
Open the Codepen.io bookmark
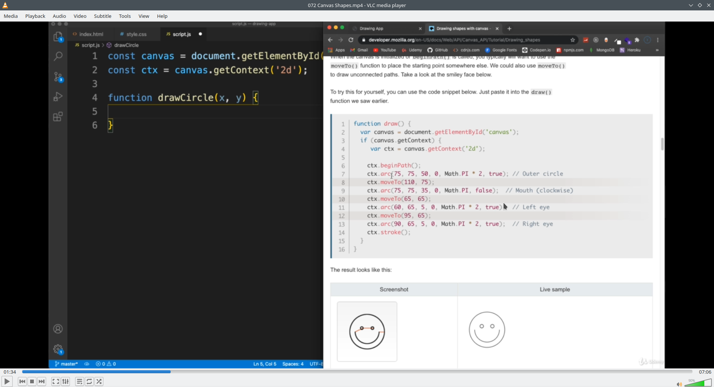coord(537,50)
